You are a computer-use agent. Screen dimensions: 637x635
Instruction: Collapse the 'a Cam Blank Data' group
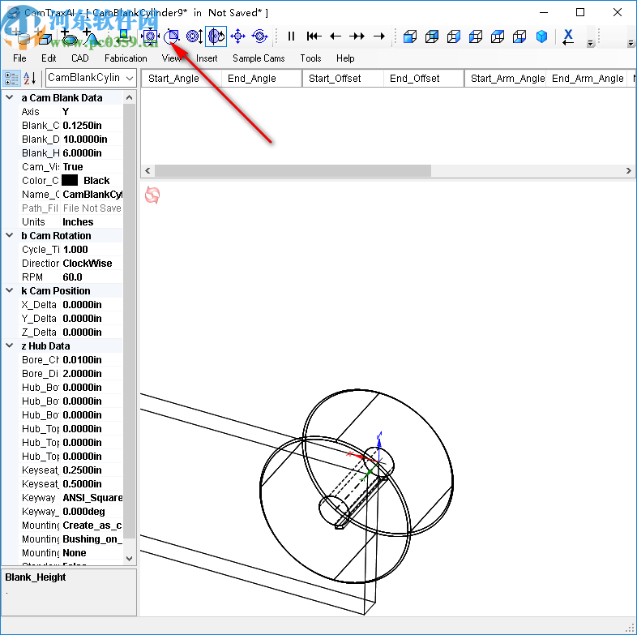tap(10, 97)
